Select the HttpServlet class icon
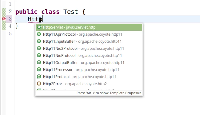Screen dimensions: 200x115 pos(39,27)
